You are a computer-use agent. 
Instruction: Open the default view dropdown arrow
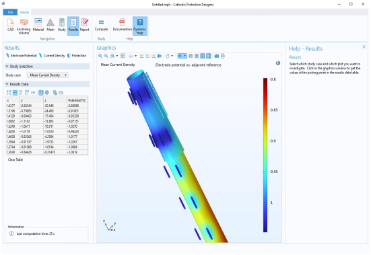pos(135,56)
